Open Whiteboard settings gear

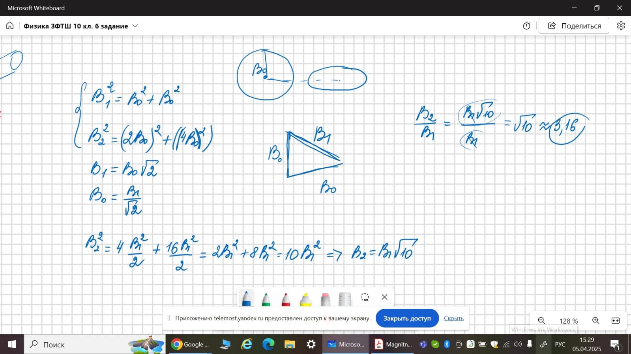(621, 26)
